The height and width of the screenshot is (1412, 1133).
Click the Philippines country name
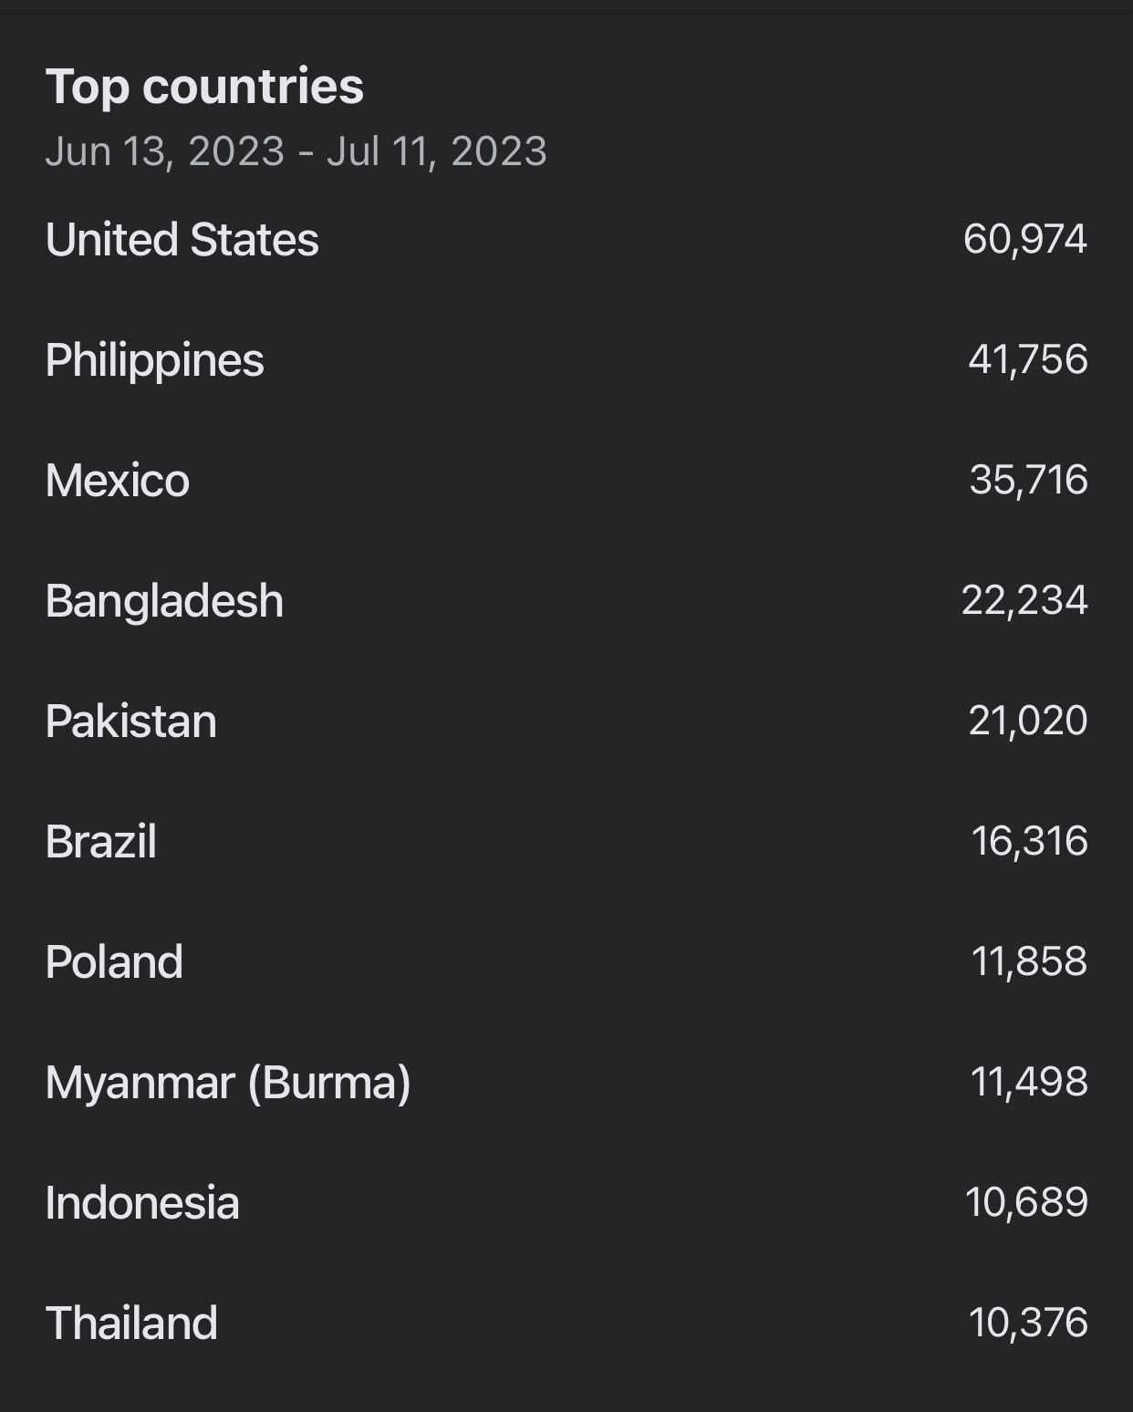(x=155, y=360)
